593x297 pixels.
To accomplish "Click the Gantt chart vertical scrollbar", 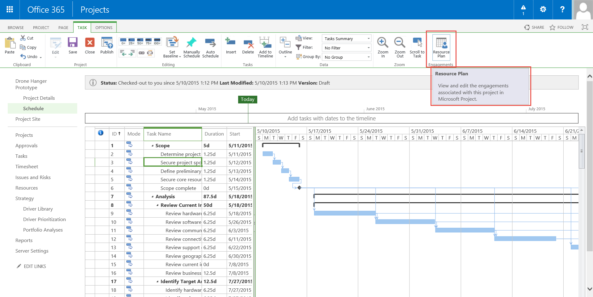I will click(x=582, y=151).
